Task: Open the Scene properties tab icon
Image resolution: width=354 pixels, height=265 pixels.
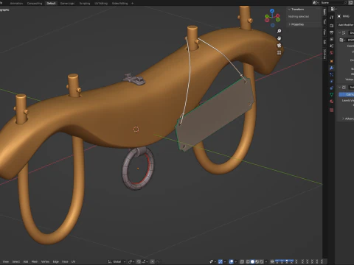Action: pos(332,46)
